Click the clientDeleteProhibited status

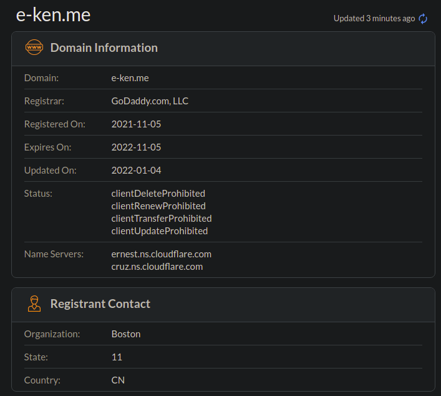click(158, 194)
